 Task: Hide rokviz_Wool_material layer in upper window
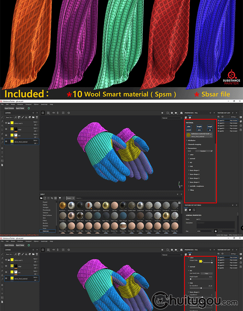pyautogui.click(x=6, y=142)
